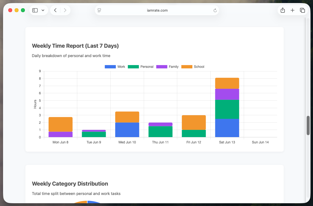Viewport: 313px width, 206px height.
Task: Click the Weekly Time Report heading
Action: coord(75,46)
